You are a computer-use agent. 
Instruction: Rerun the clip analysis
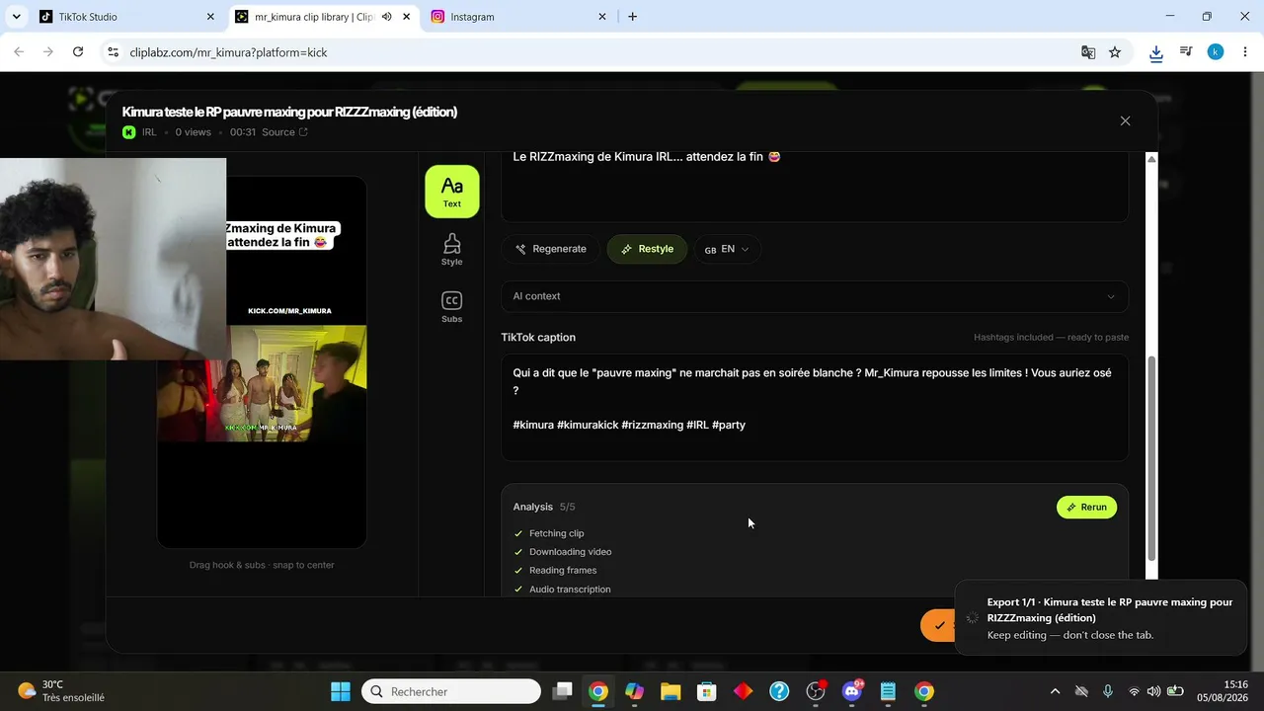(1086, 507)
